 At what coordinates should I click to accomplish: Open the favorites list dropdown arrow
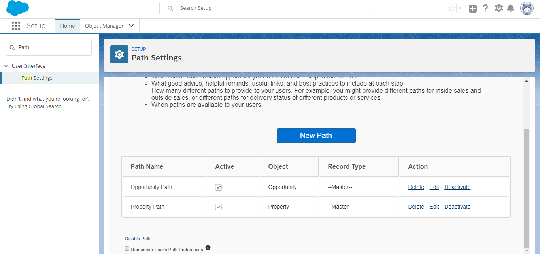[459, 8]
